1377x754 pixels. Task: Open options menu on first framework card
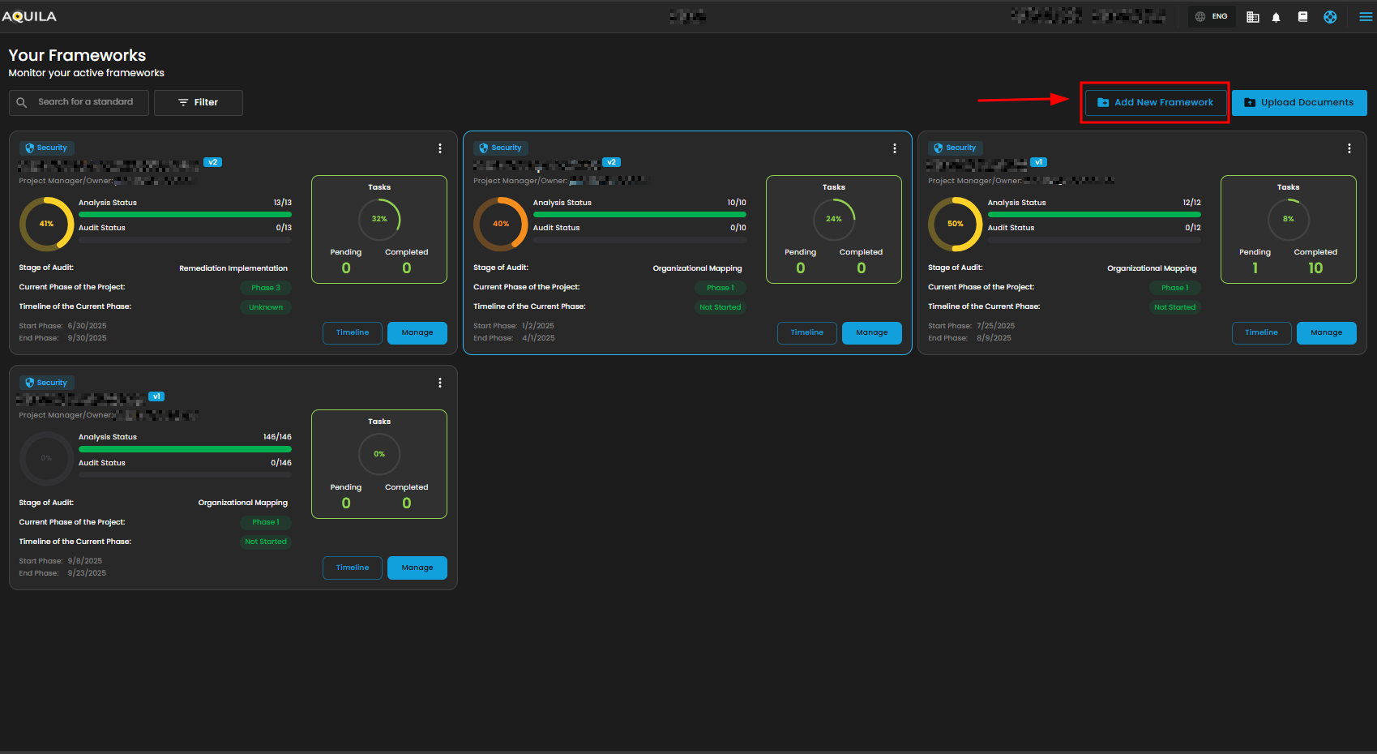tap(440, 148)
